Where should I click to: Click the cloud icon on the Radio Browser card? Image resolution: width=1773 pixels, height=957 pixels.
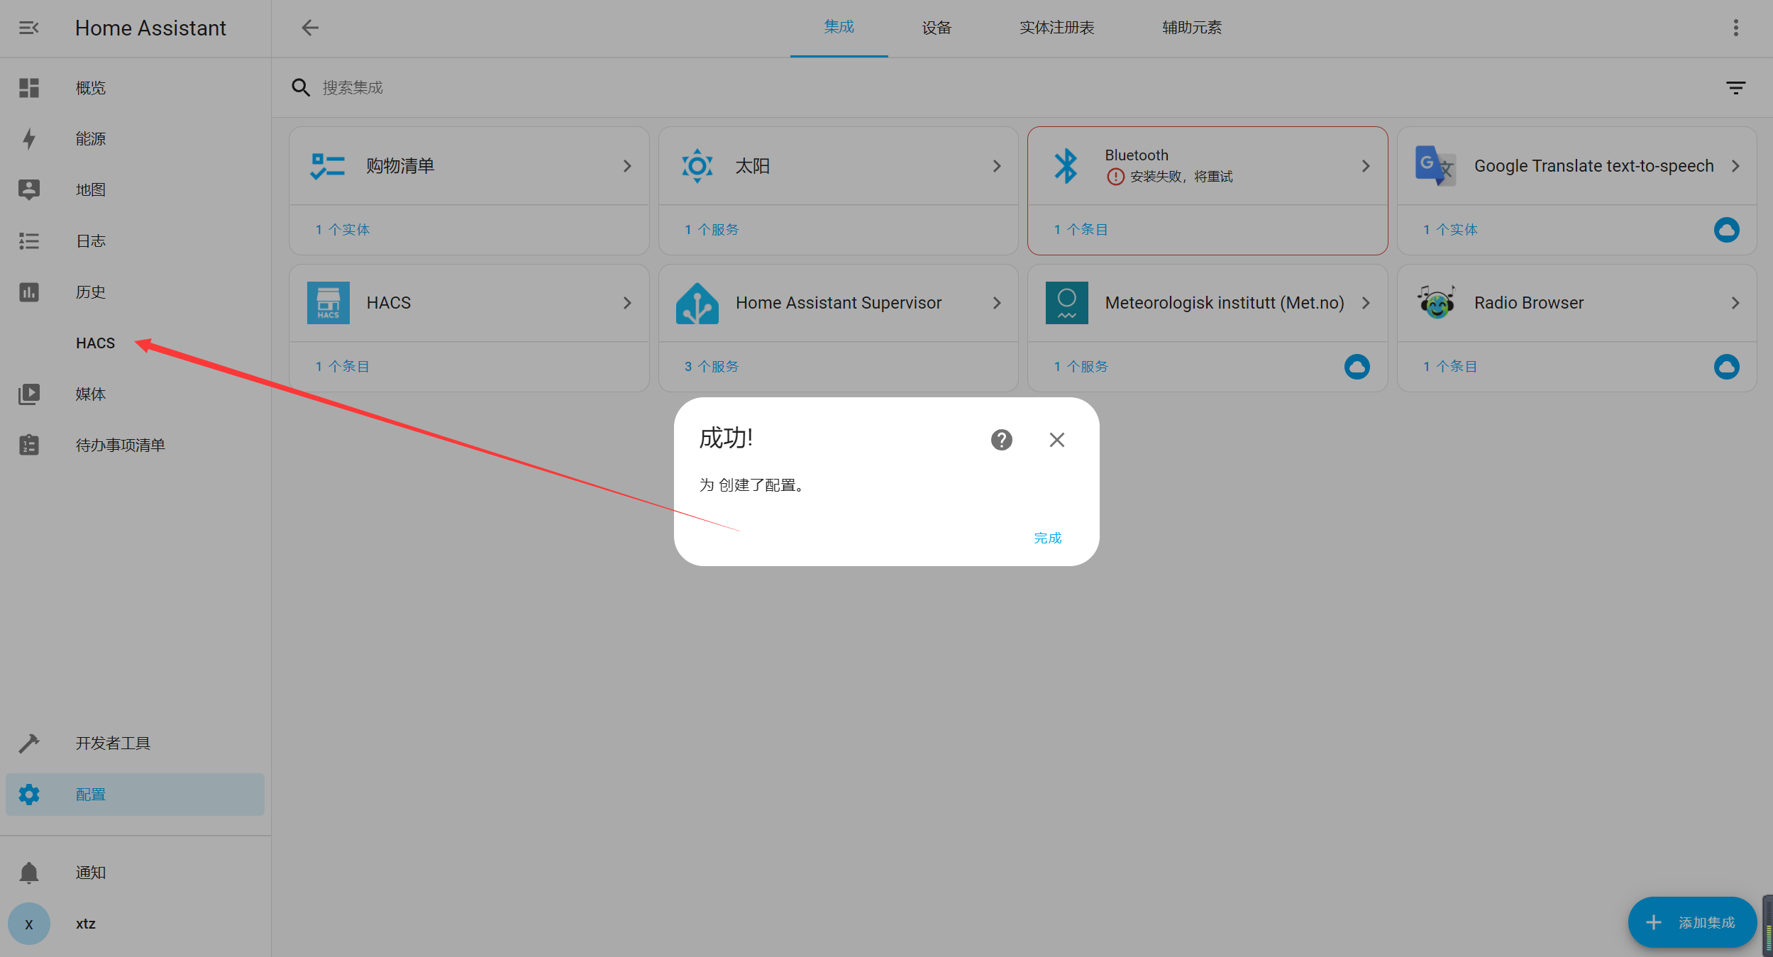tap(1727, 367)
